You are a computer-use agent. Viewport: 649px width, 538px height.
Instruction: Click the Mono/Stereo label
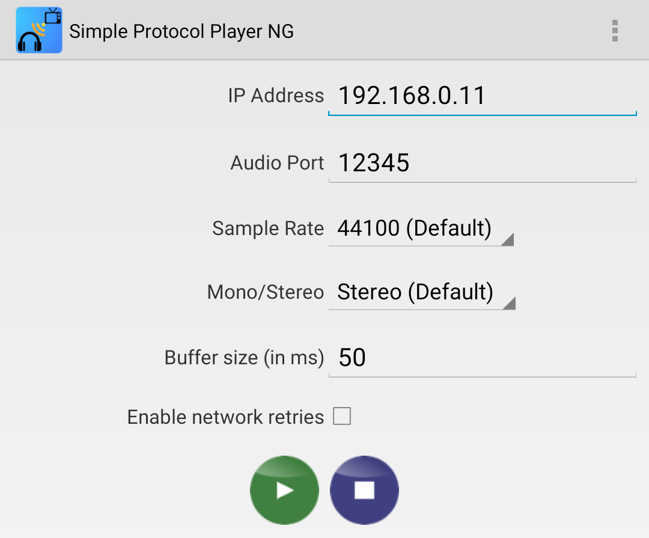266,292
